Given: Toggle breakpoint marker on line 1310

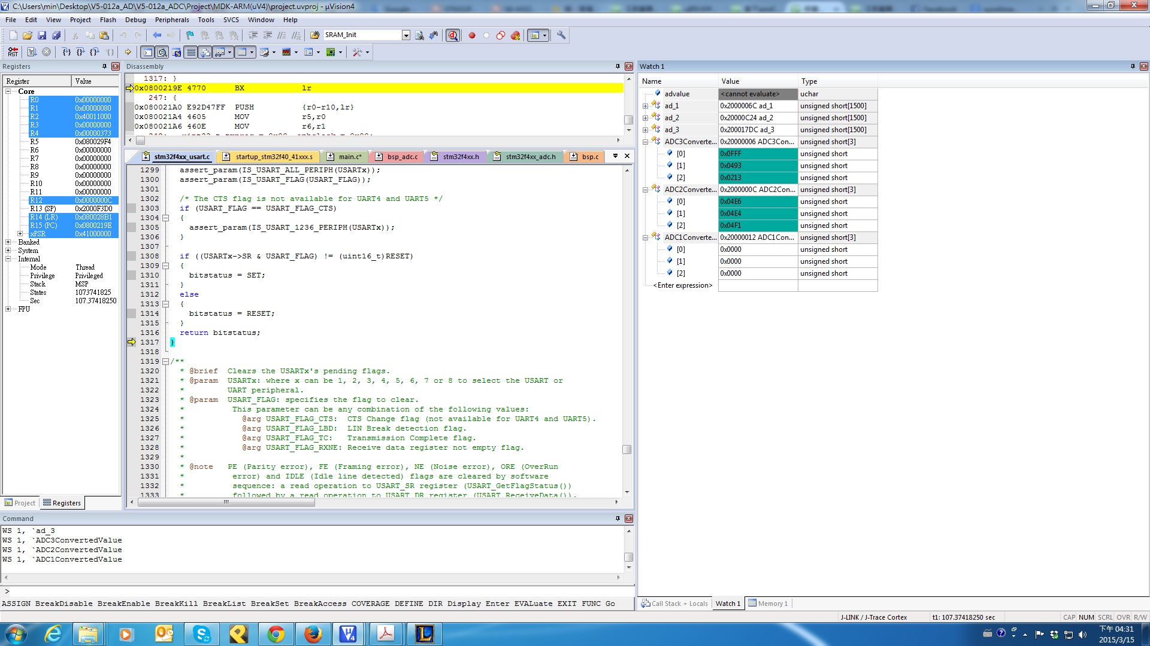Looking at the screenshot, I should pos(131,275).
